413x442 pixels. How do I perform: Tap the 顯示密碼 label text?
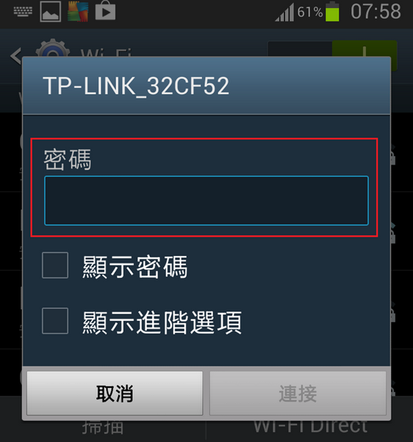135,267
